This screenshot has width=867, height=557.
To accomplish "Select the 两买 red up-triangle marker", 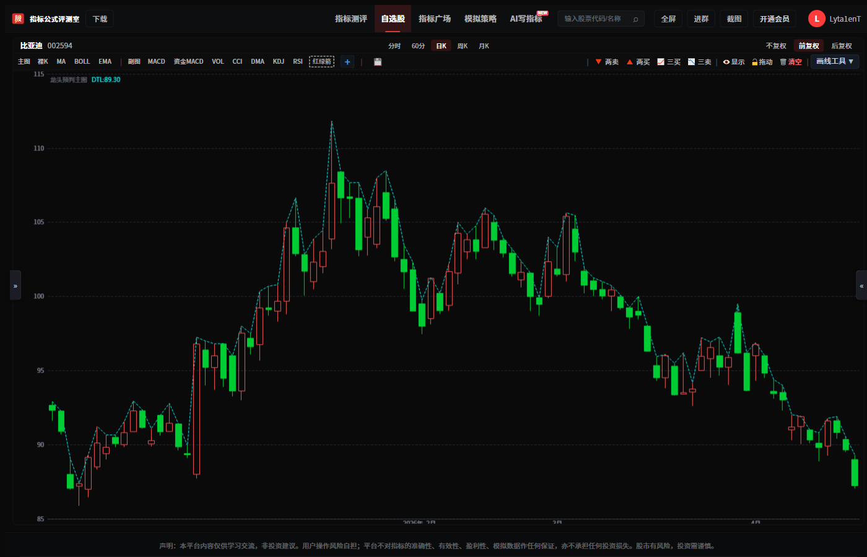I will [x=638, y=62].
